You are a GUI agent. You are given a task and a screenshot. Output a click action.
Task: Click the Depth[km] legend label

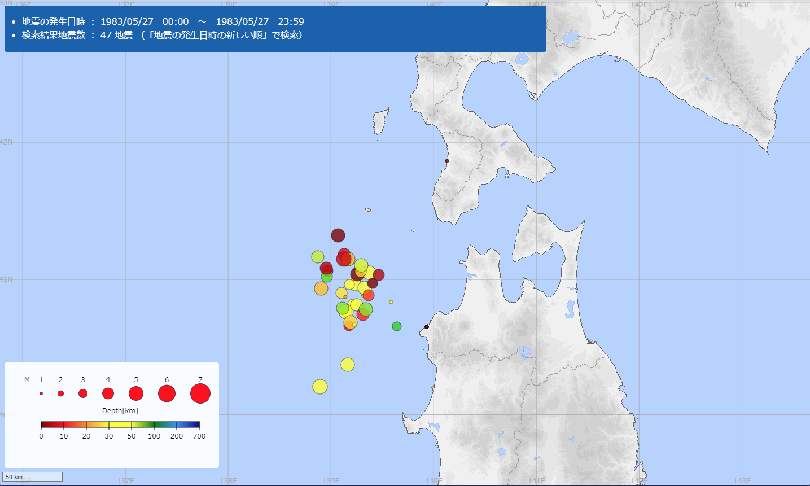[120, 410]
